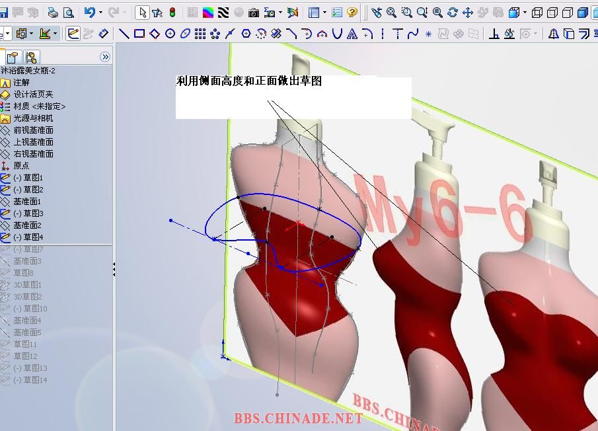The height and width of the screenshot is (431, 598).
Task: Choose the Spline sketch tool
Action: coord(413,34)
